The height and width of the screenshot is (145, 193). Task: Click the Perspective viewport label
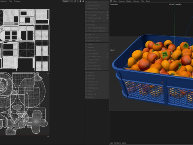tap(114, 4)
